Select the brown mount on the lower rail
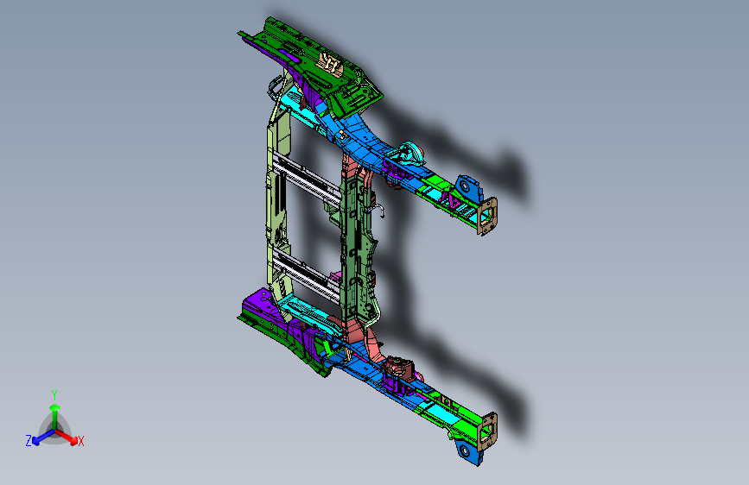The width and height of the screenshot is (749, 485). [399, 368]
